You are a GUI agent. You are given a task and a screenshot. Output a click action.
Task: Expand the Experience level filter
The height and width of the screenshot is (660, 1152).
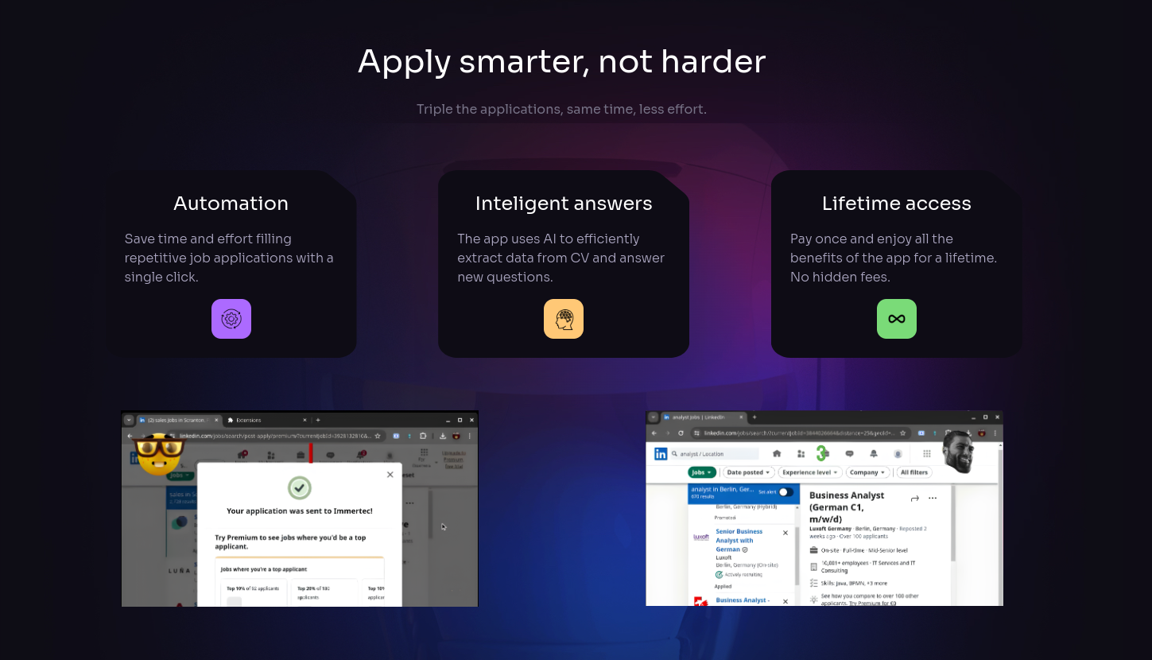coord(810,472)
